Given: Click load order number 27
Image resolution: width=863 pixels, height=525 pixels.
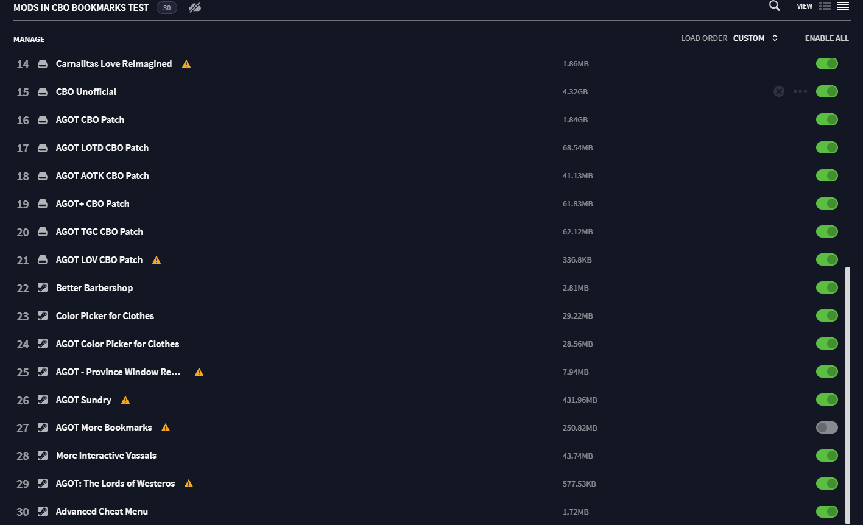Looking at the screenshot, I should 23,428.
